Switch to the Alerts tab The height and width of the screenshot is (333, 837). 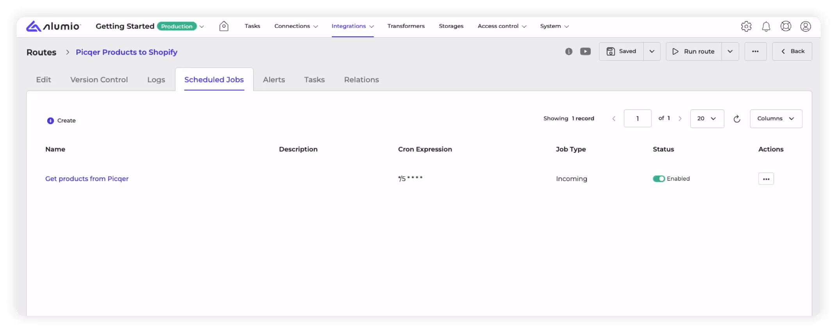(274, 80)
